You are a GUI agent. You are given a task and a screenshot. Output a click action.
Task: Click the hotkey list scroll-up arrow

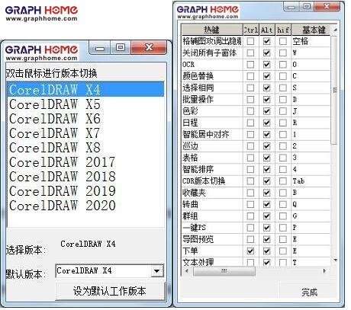pos(335,30)
